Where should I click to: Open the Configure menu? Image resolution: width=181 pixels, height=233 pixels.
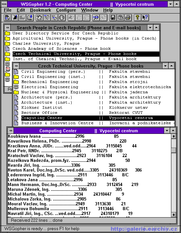coord(66,10)
